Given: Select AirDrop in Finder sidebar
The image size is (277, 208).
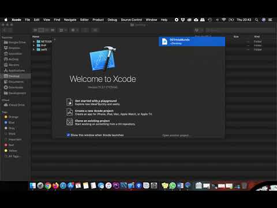Looking at the screenshot, I should [x=11, y=59].
